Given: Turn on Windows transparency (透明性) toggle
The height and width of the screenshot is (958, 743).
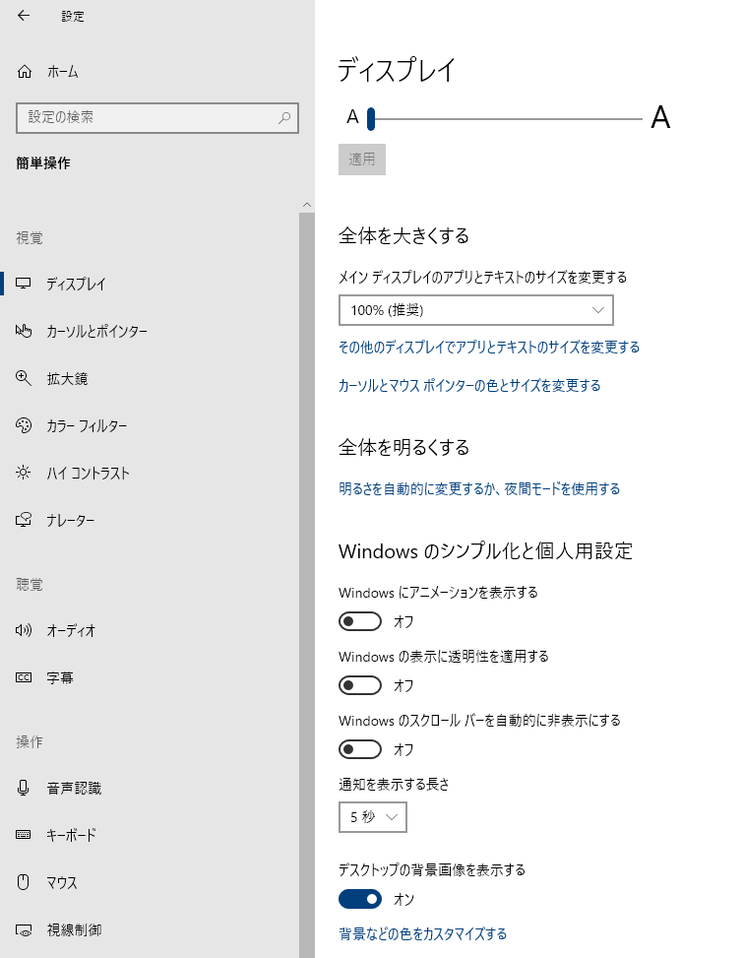Looking at the screenshot, I should click(359, 685).
